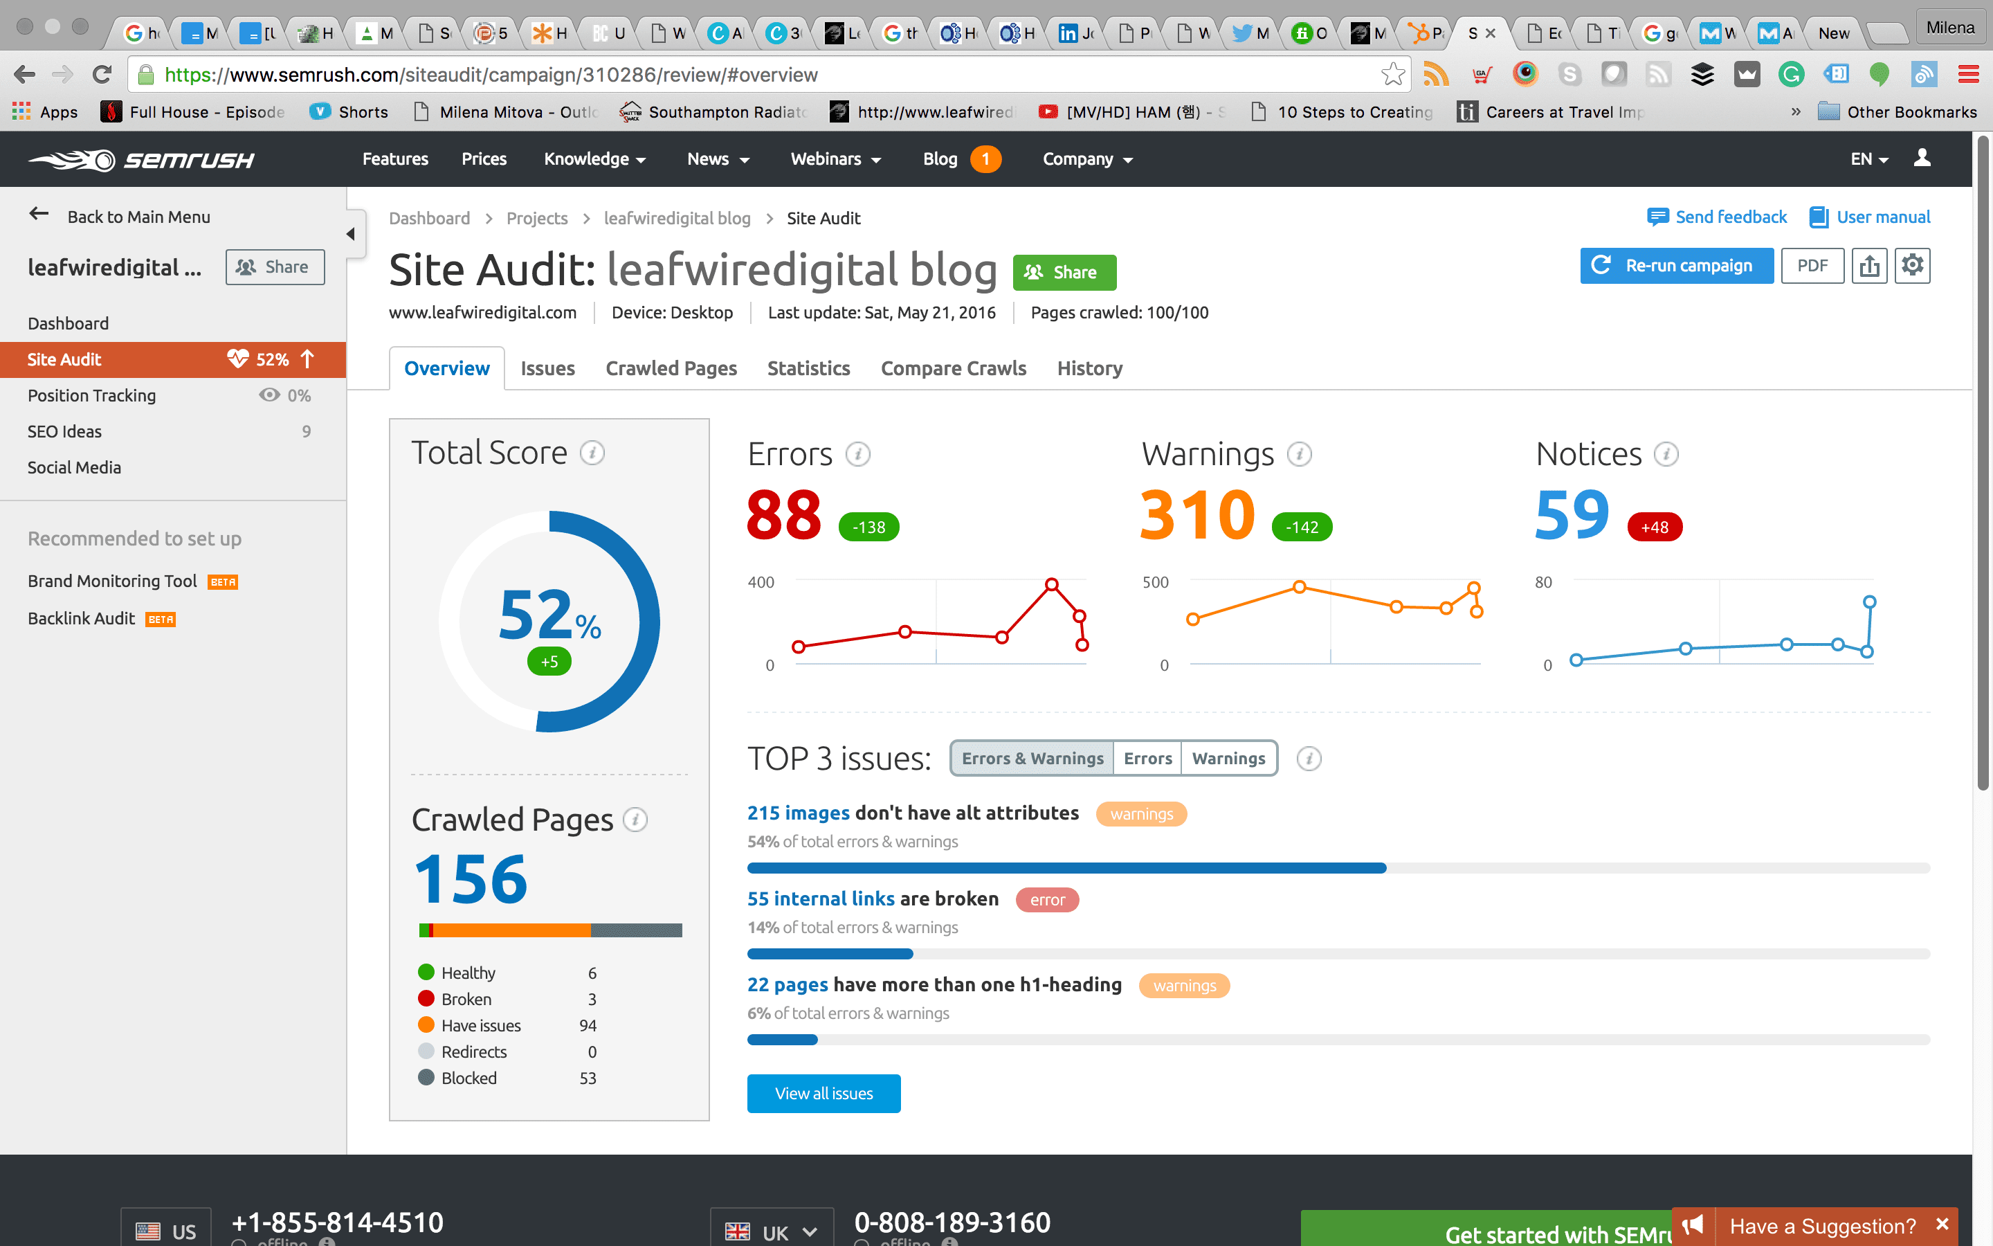
Task: Open Other Bookmarks folder
Action: 1897,111
